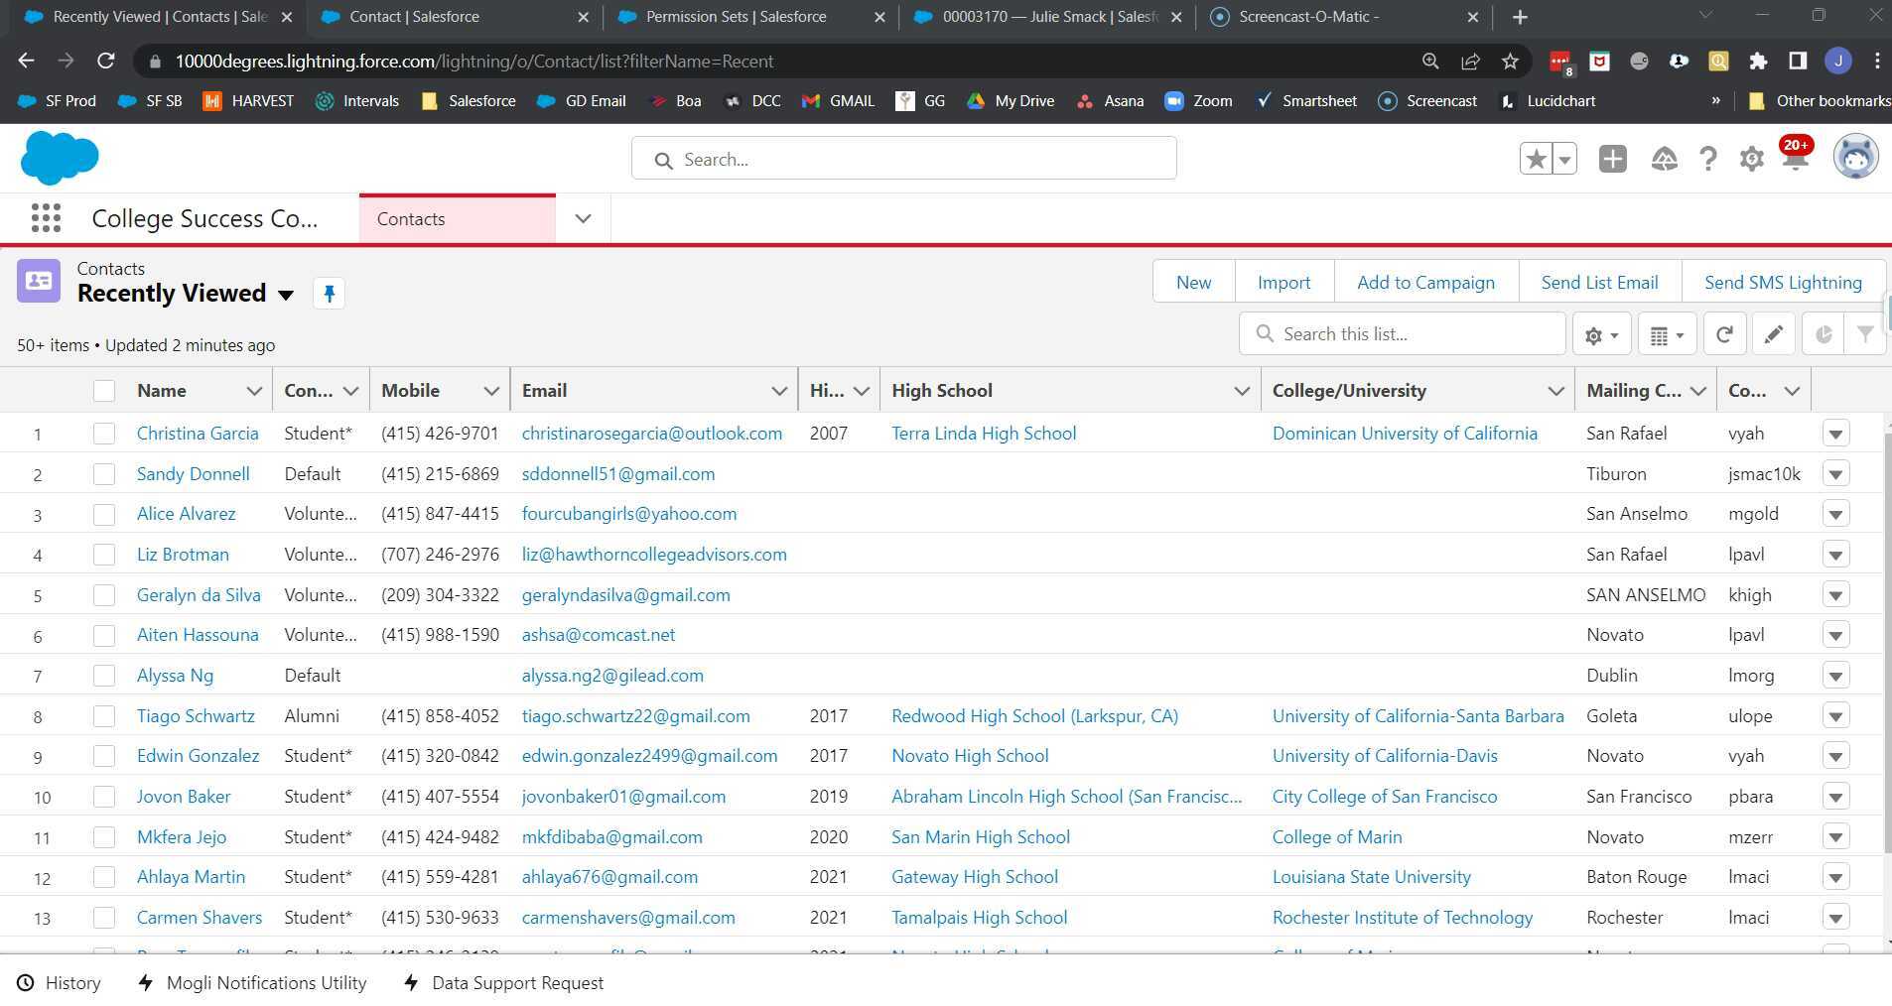
Task: Expand the Recently Viewed list view dropdown
Action: pyautogui.click(x=286, y=295)
